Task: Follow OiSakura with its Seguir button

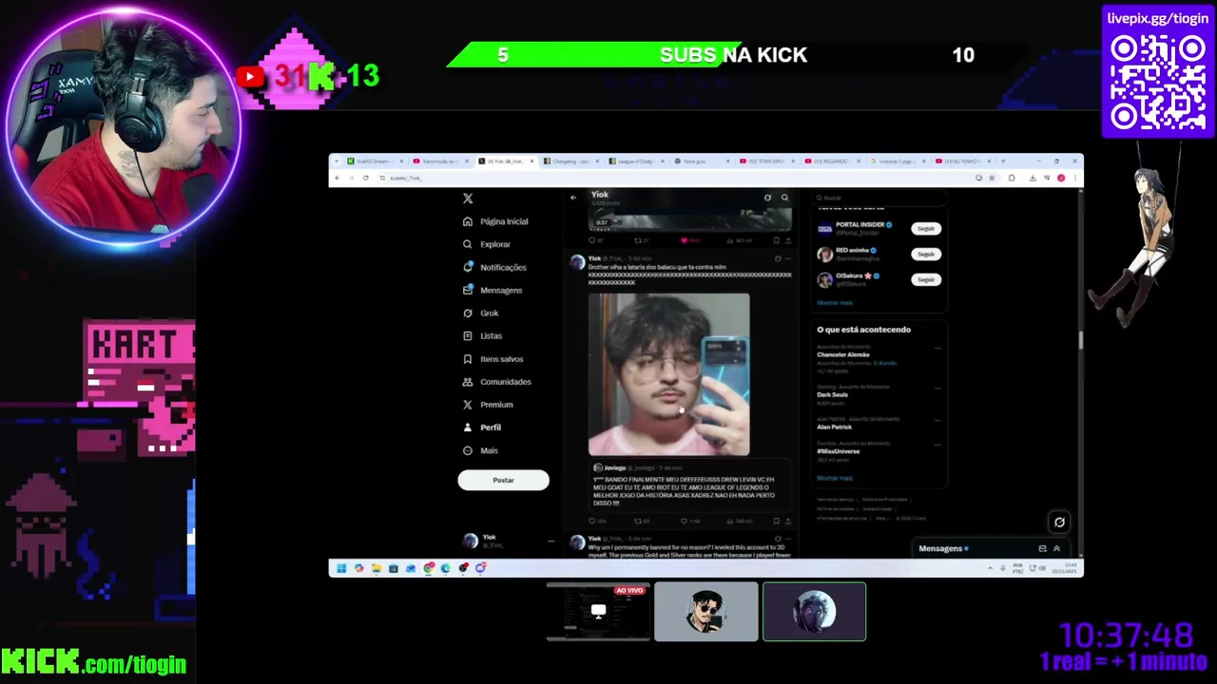Action: [926, 279]
